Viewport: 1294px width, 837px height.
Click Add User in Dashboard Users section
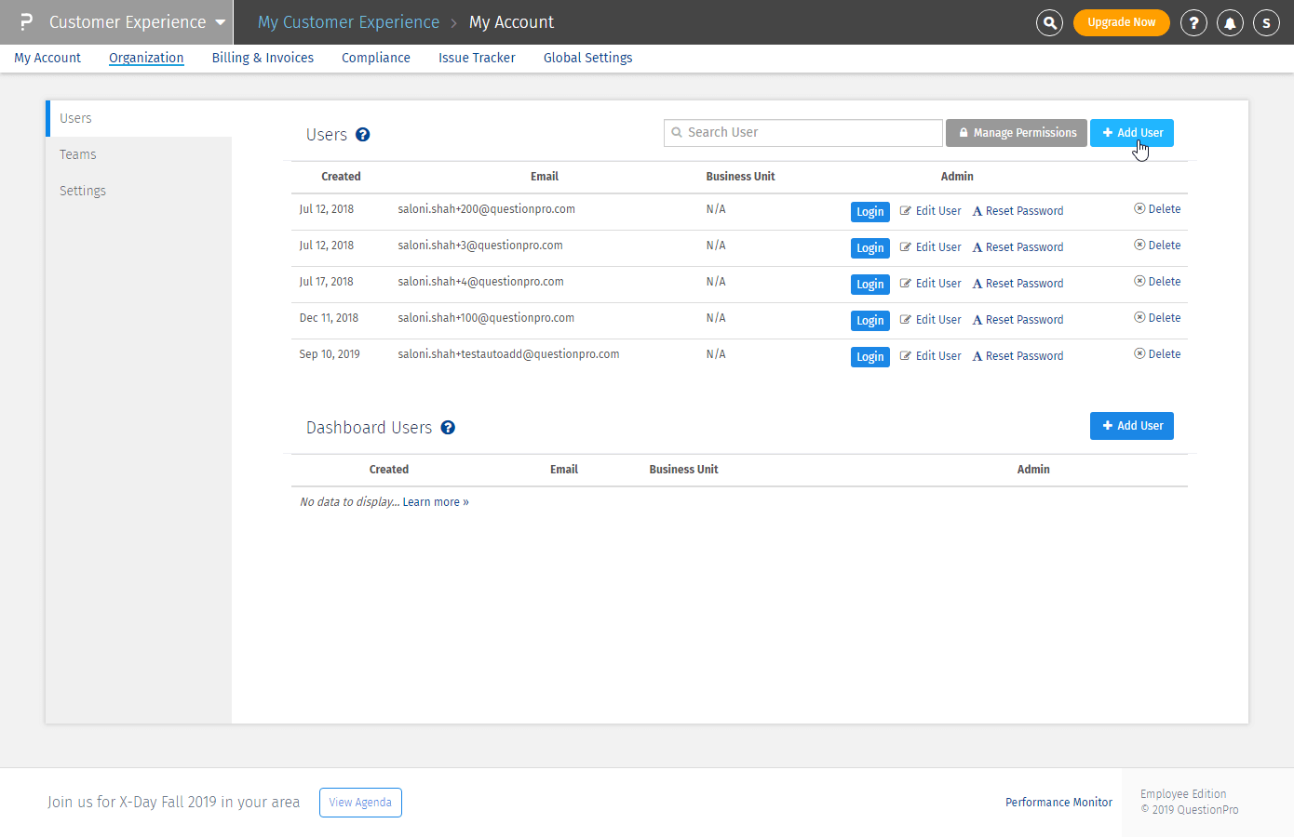[x=1131, y=426]
